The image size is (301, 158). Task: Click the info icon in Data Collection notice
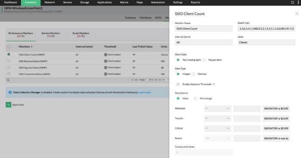click(x=10, y=92)
